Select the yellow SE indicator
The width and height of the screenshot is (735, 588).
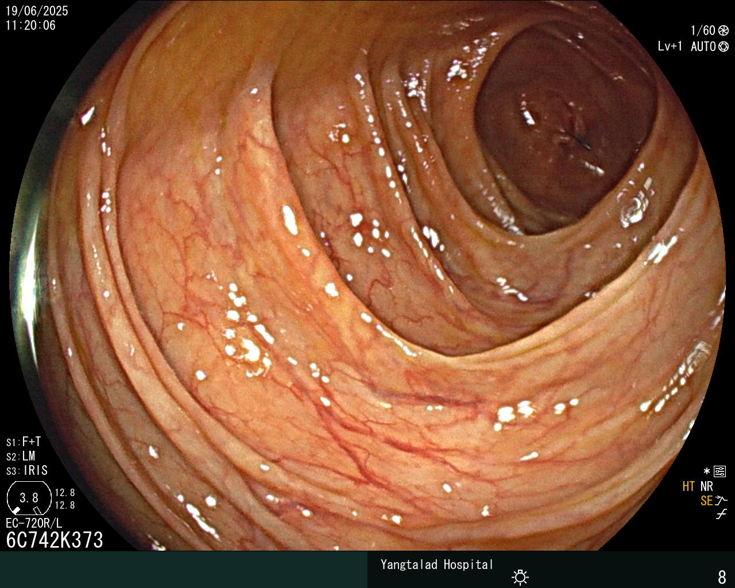[x=706, y=501]
